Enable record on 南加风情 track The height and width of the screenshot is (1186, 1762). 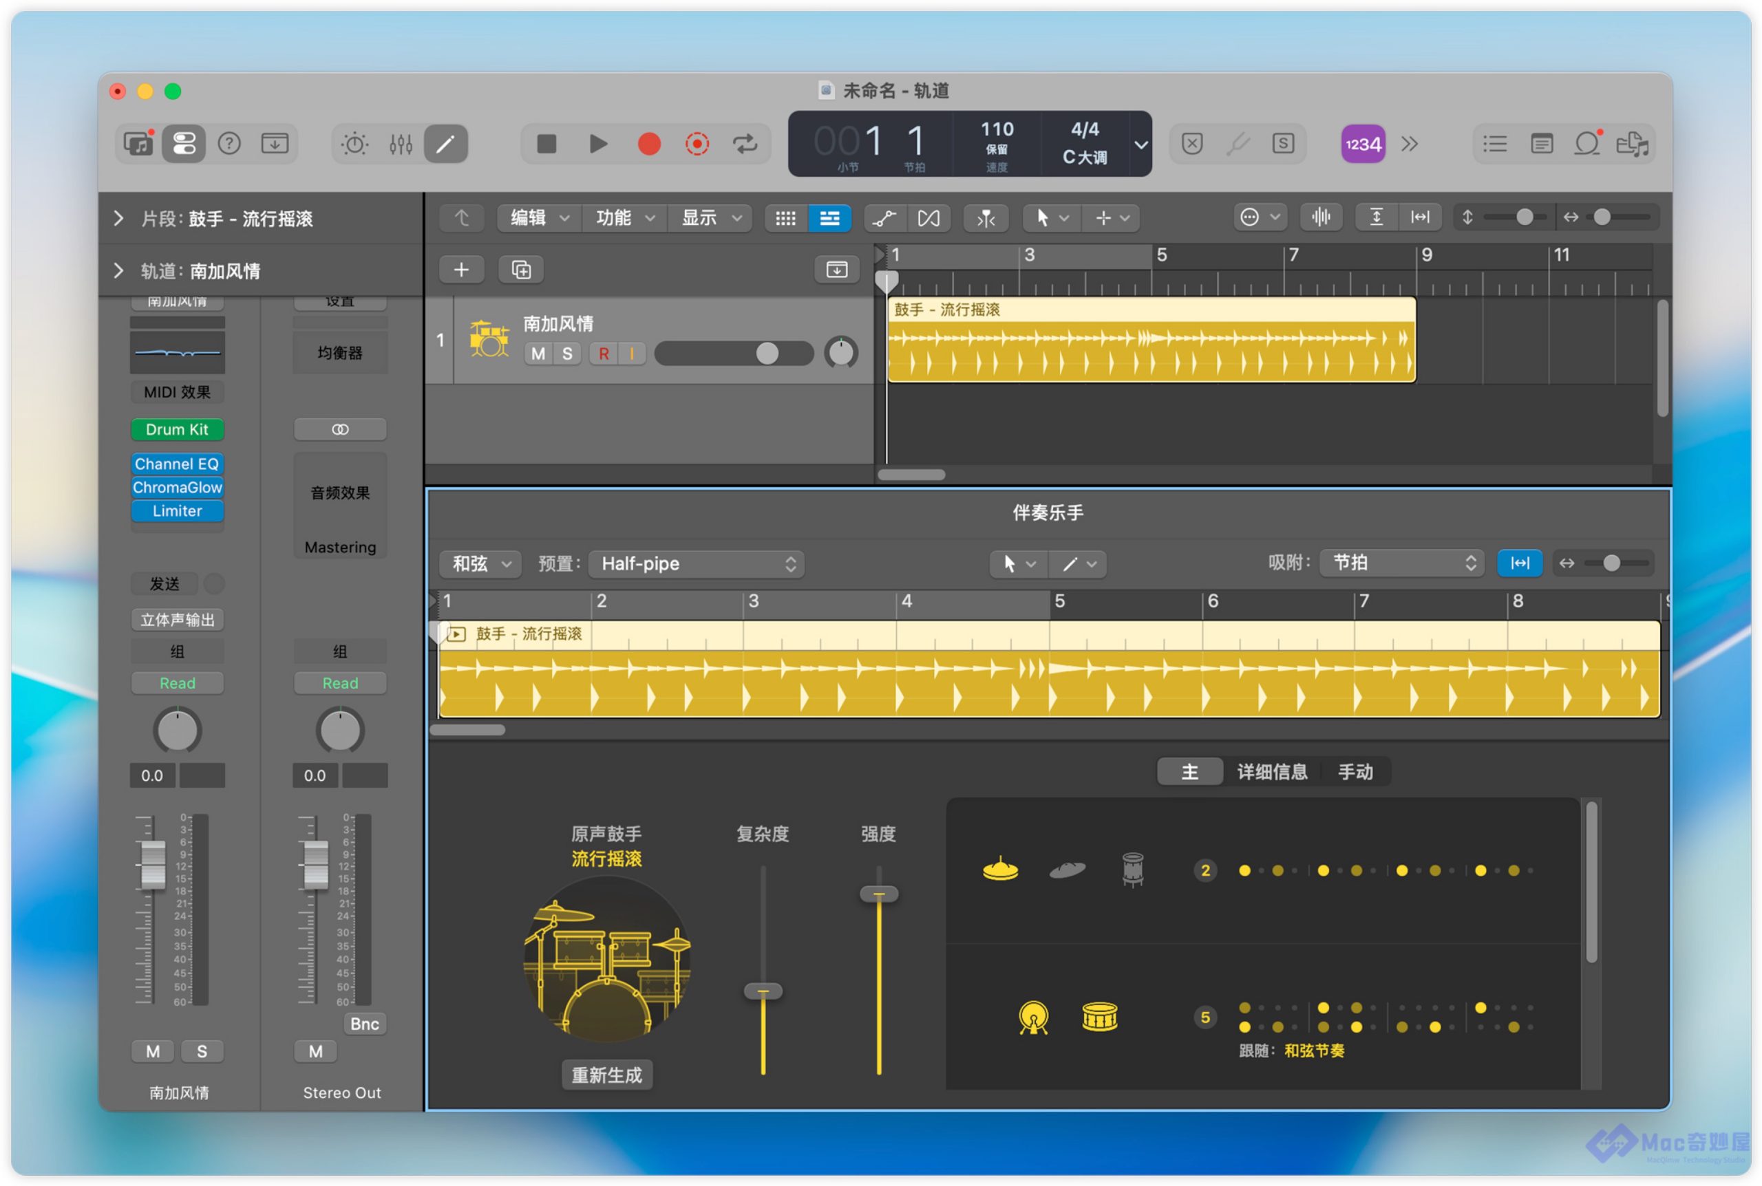(x=603, y=354)
